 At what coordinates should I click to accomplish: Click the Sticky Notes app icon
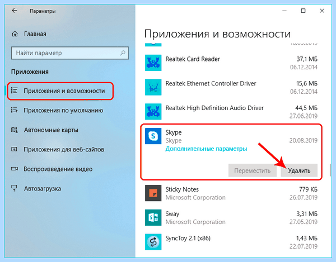tap(153, 193)
